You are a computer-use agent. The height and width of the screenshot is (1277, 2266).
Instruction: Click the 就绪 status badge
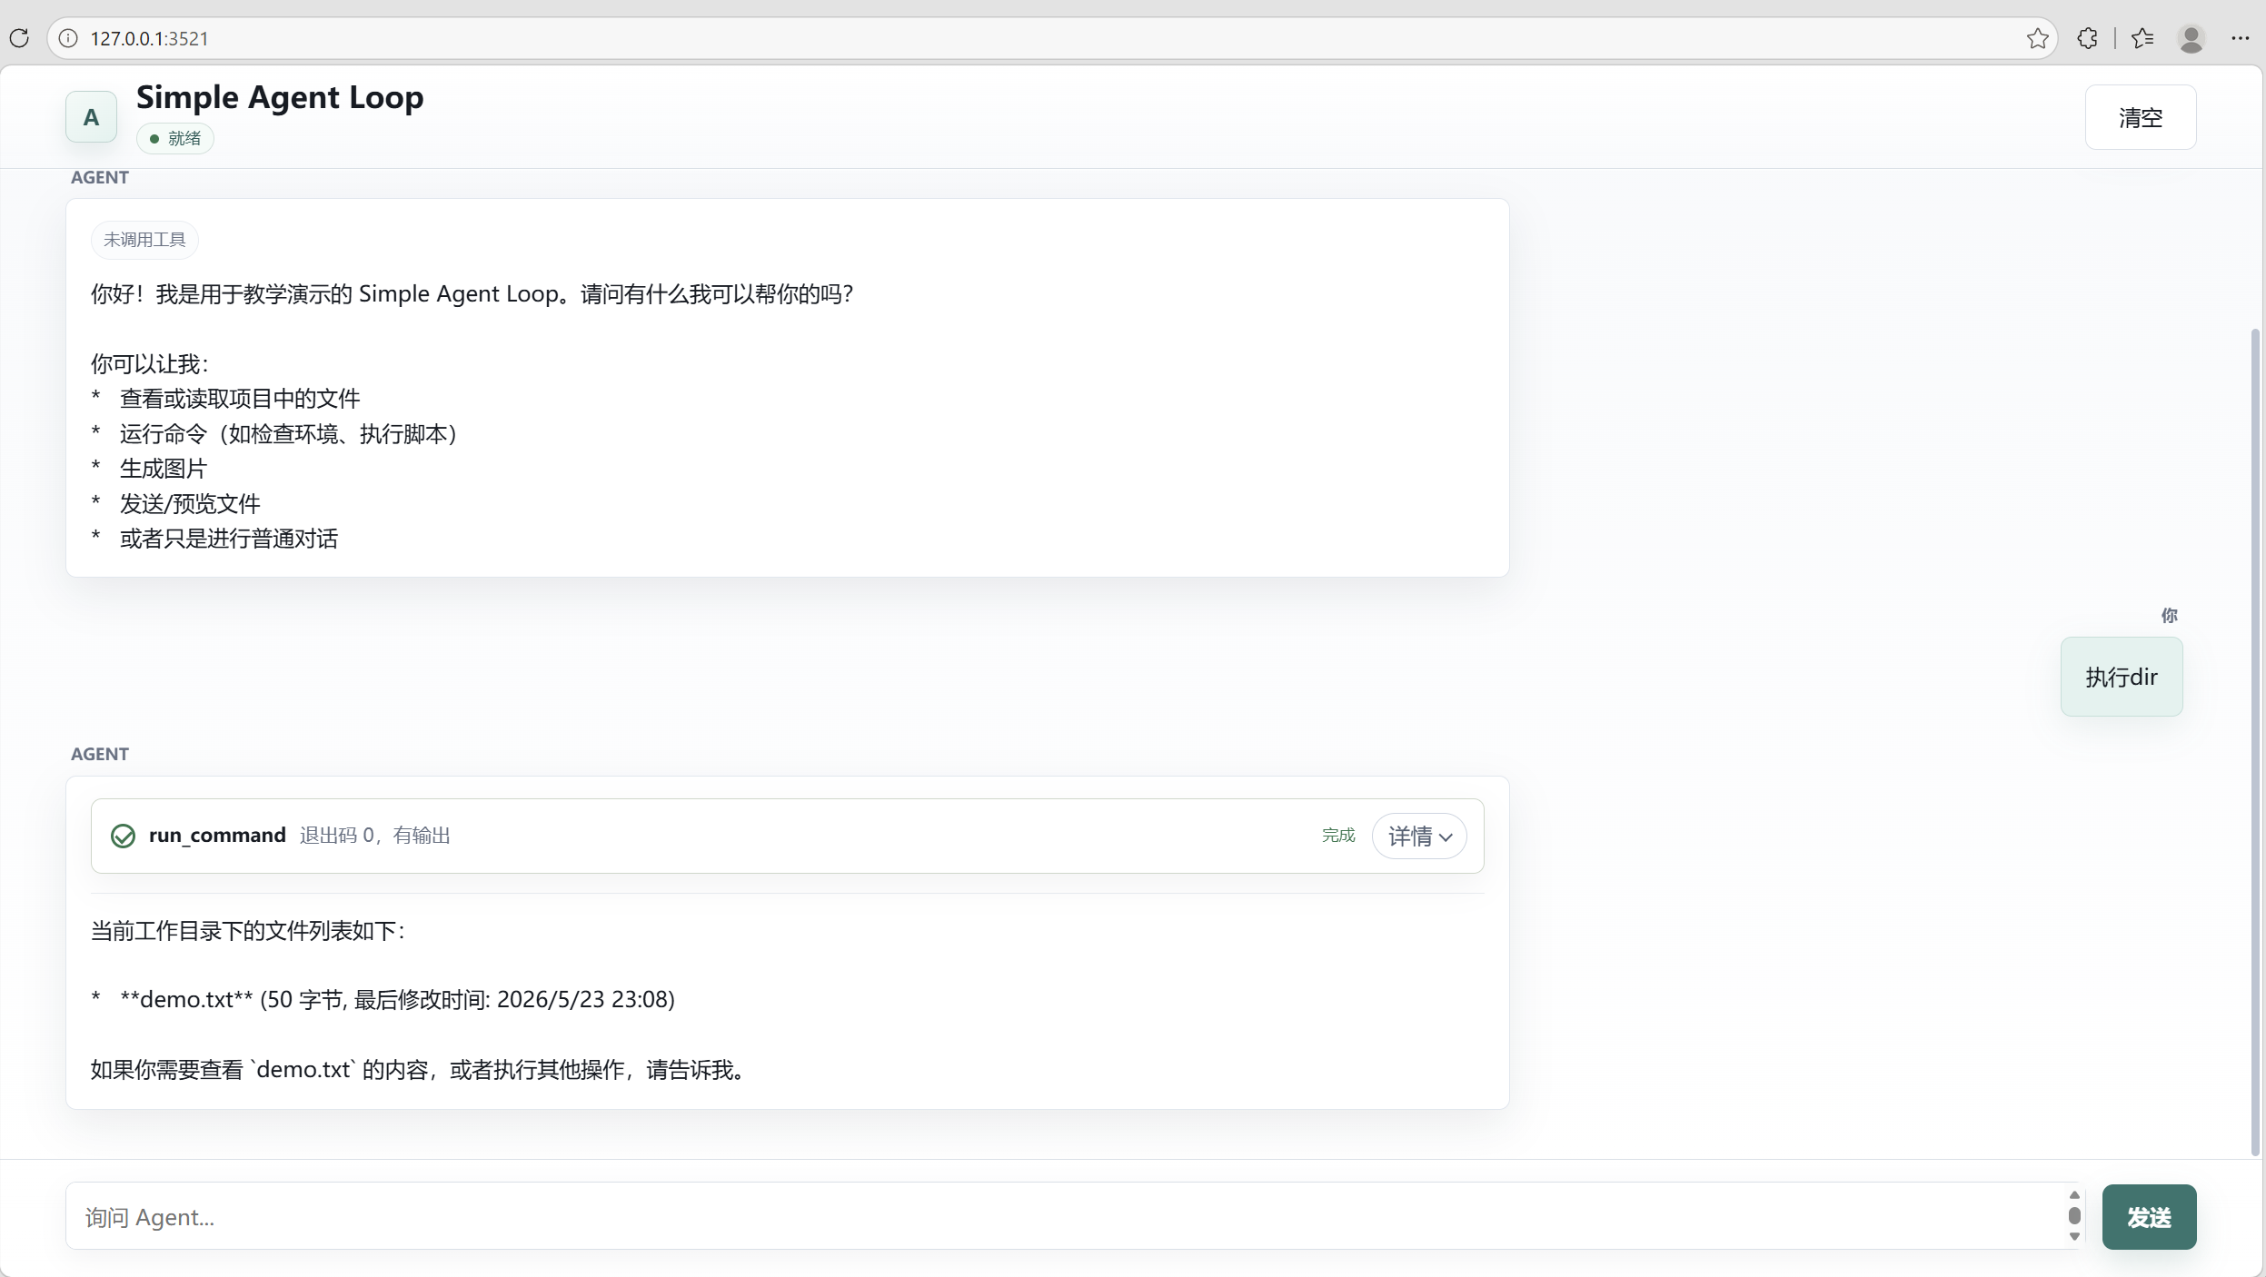[175, 138]
